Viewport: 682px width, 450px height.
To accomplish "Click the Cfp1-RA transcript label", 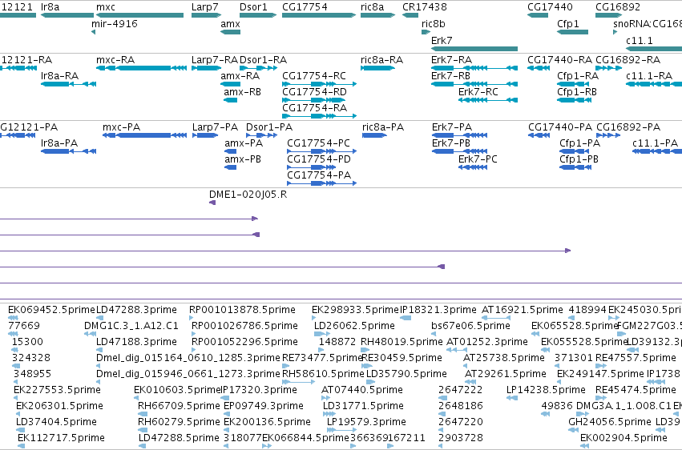I will [x=578, y=75].
